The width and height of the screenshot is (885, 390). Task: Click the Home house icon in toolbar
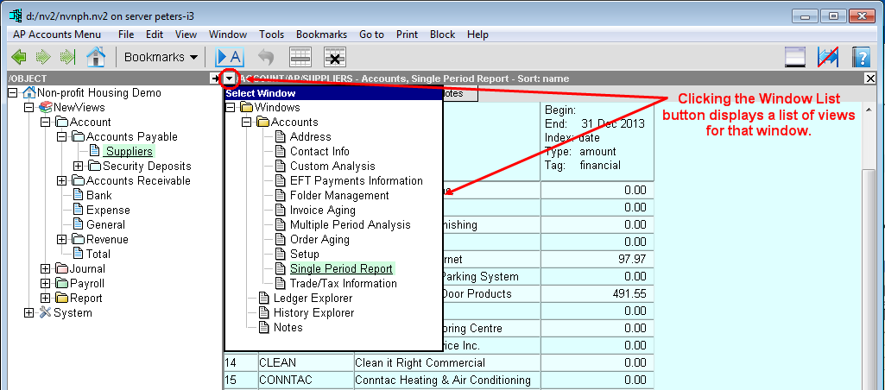pos(96,57)
